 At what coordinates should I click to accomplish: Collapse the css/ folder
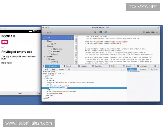click(45, 41)
